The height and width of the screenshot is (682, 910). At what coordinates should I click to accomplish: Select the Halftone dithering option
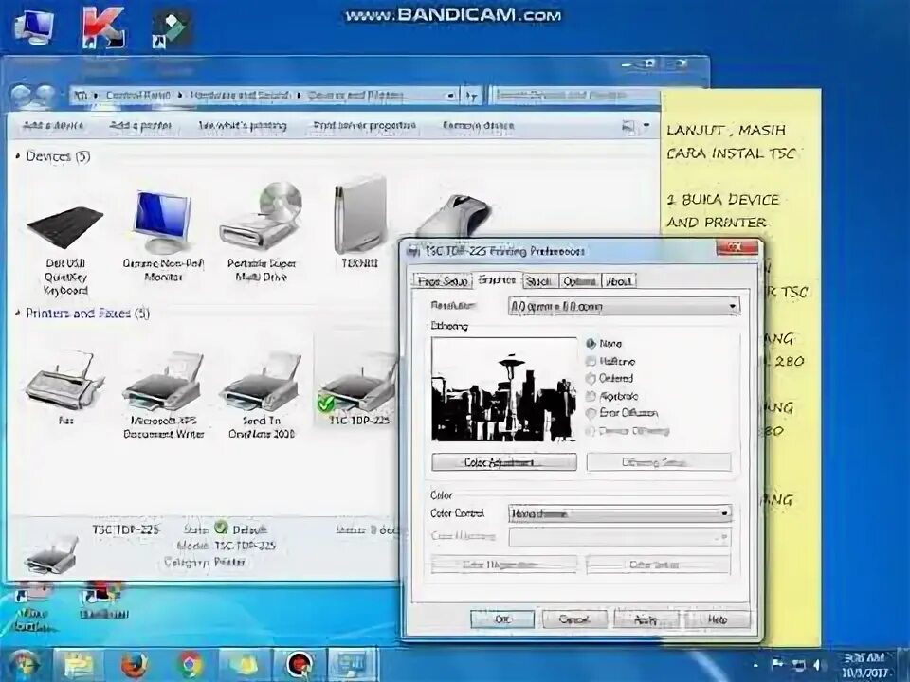(610, 361)
